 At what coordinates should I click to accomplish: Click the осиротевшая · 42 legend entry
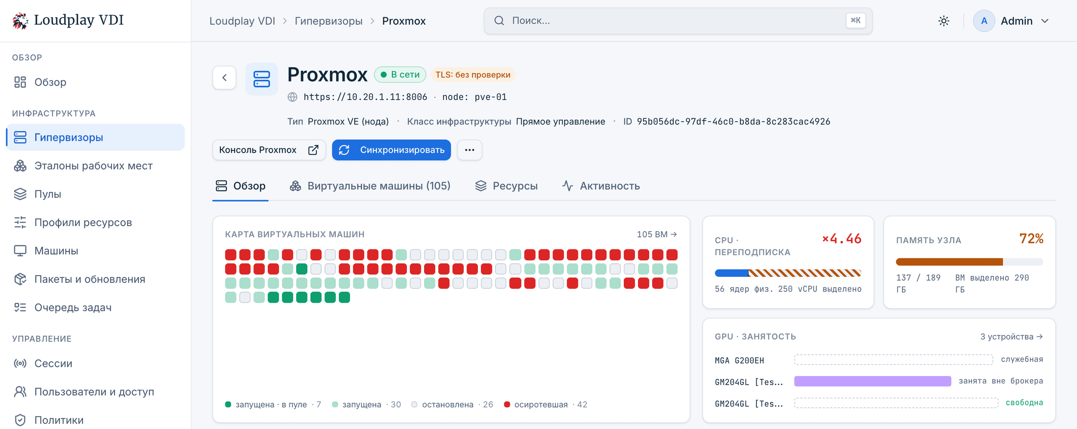(x=546, y=405)
